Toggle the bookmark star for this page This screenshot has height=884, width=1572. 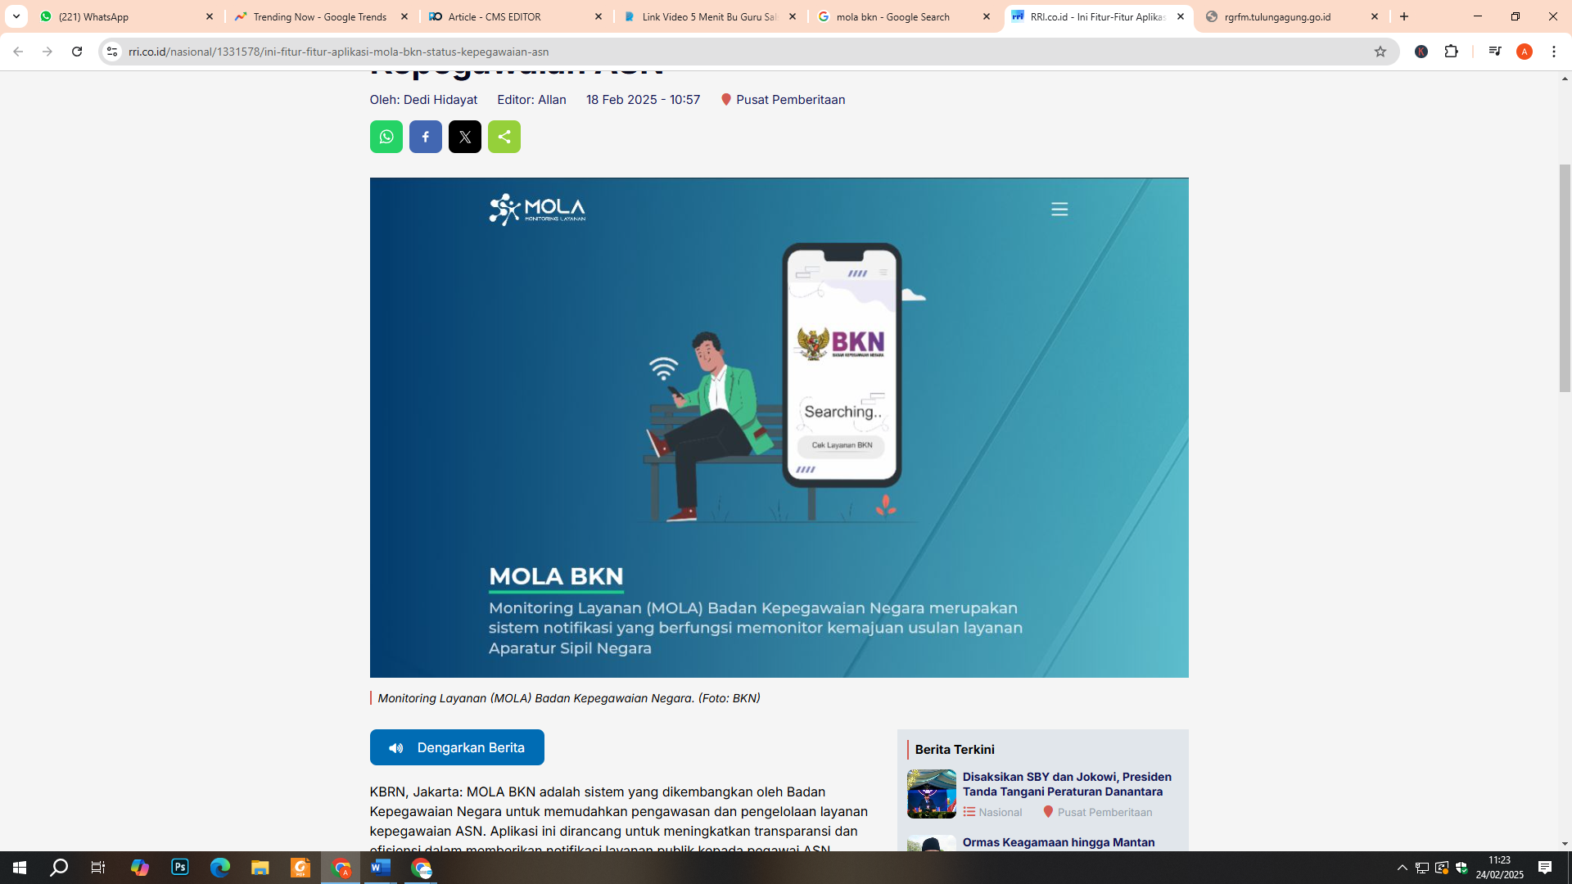point(1381,52)
